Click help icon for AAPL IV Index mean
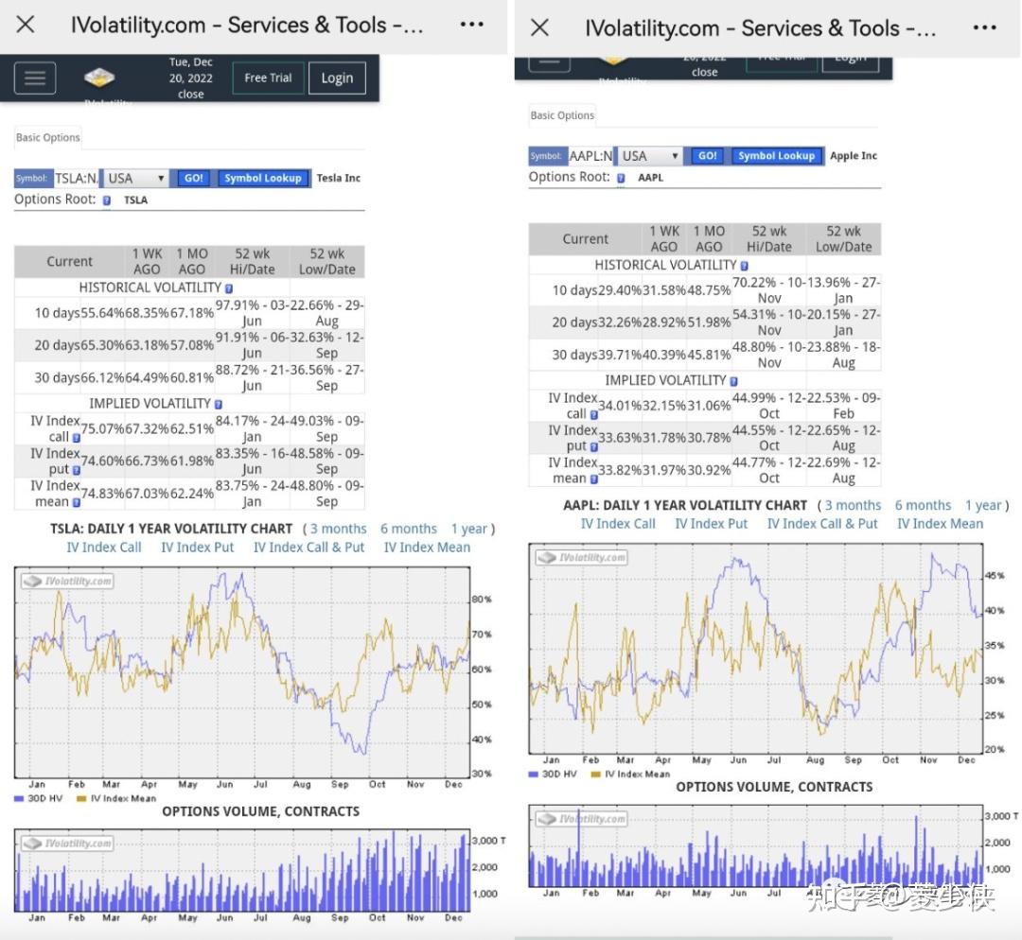Viewport: 1022px width, 940px height. tap(593, 479)
